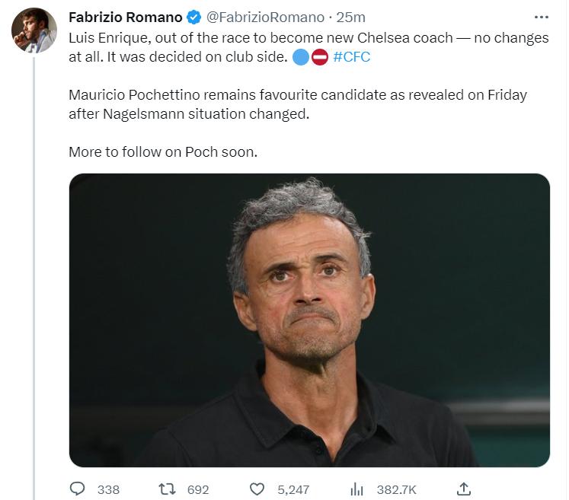
Task: Enlarge the attached photo in tweet
Action: 309,320
